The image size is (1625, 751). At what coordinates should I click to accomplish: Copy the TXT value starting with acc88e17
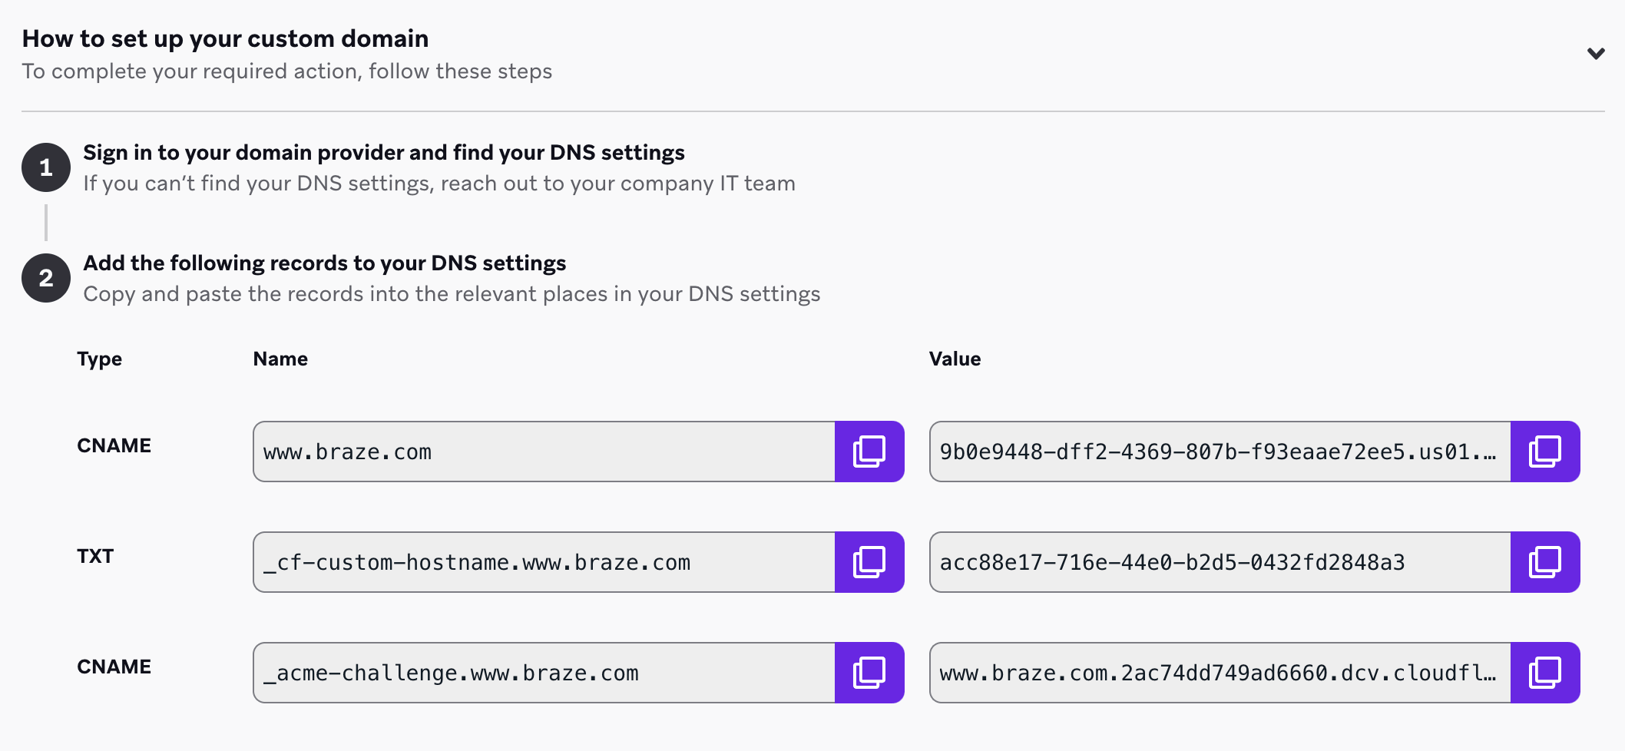[1544, 562]
